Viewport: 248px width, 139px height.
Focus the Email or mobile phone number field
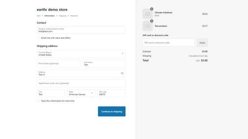click(81, 30)
